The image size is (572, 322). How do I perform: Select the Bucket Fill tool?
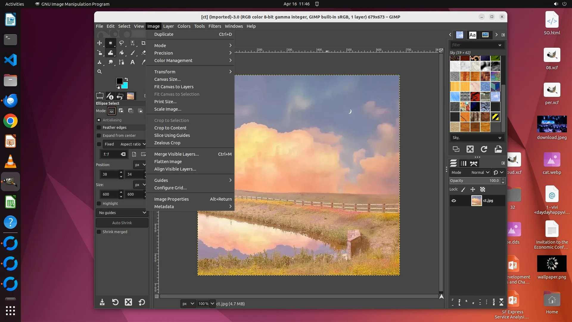click(122, 53)
